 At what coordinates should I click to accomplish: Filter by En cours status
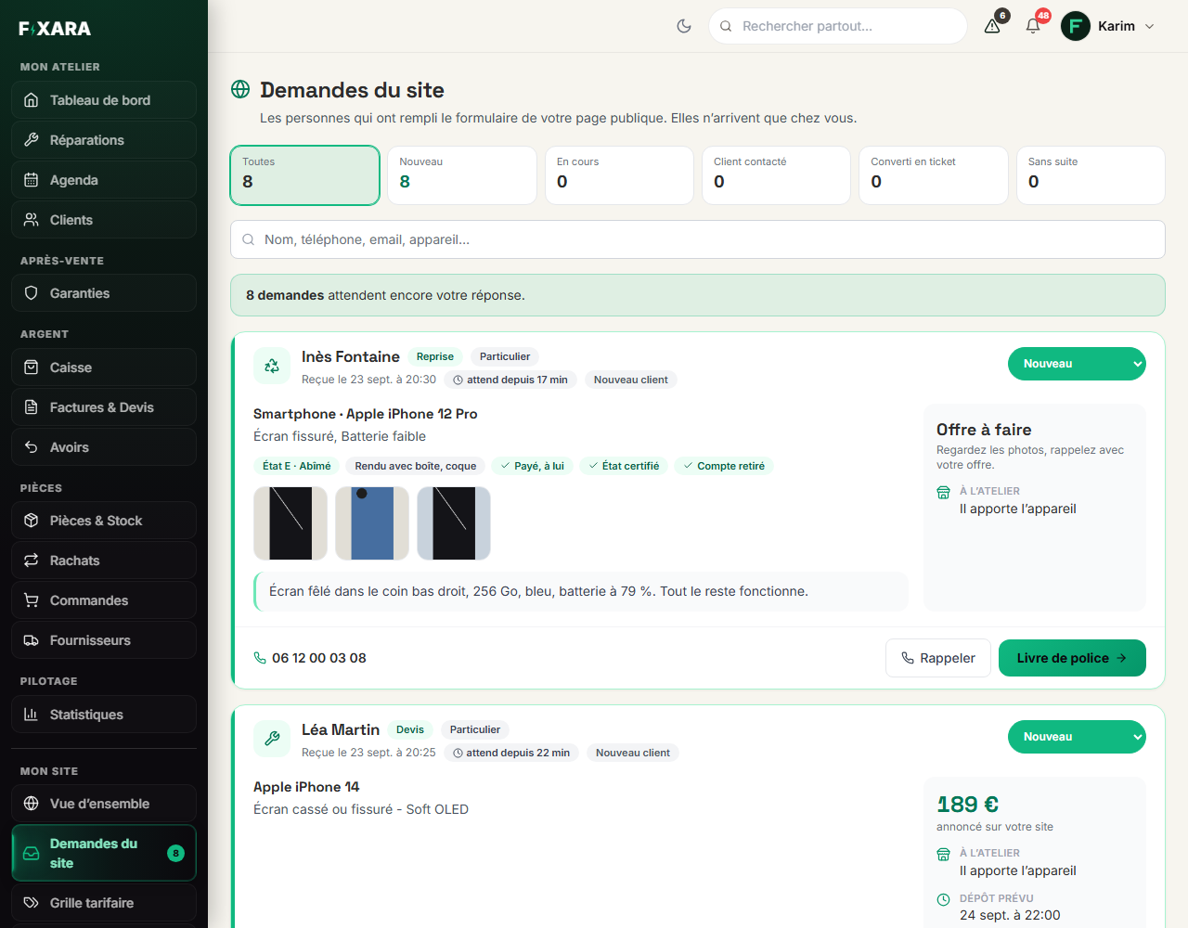pyautogui.click(x=619, y=175)
